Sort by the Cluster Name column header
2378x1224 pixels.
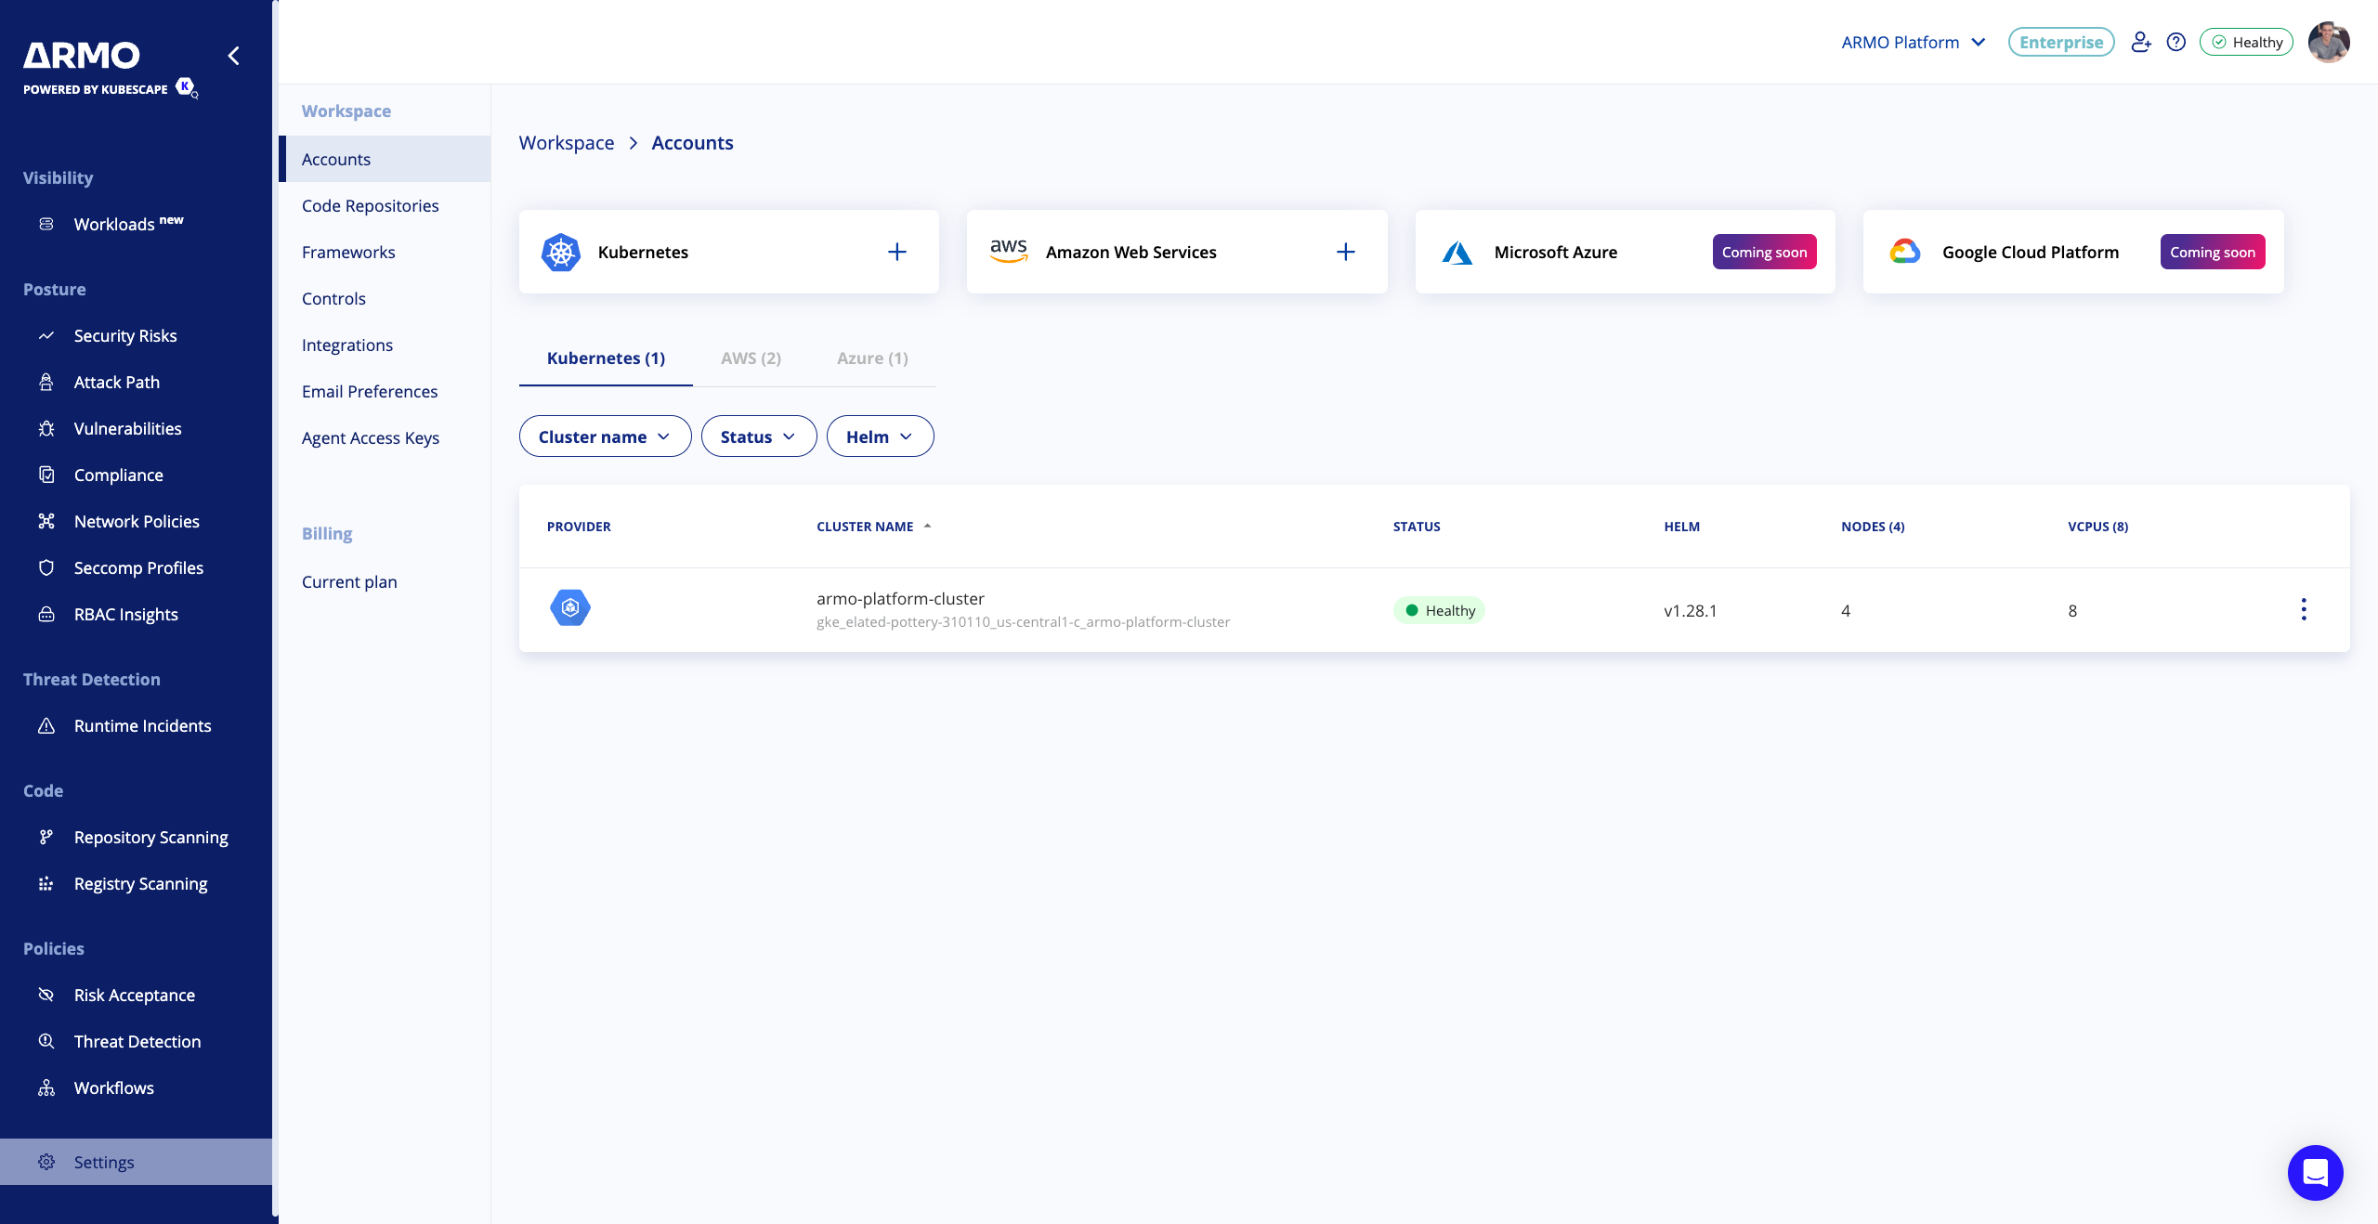pyautogui.click(x=873, y=527)
